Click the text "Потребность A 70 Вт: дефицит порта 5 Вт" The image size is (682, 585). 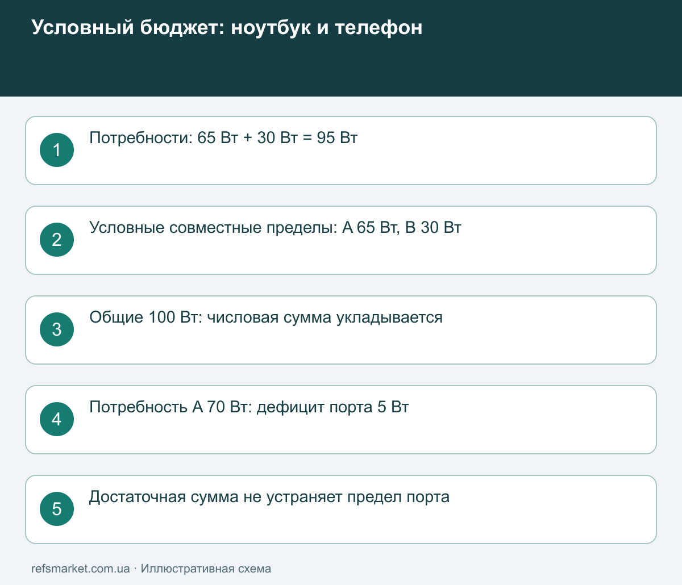[249, 407]
